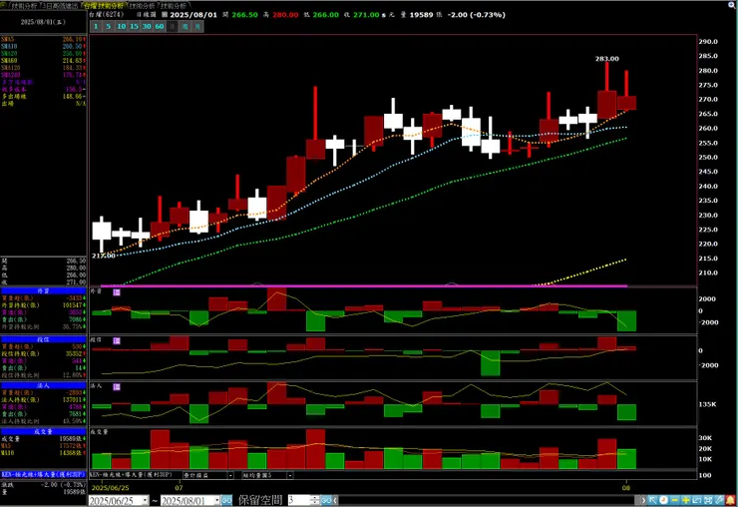738x507 pixels.
Task: Click the GO button beside the end date
Action: pos(226,500)
